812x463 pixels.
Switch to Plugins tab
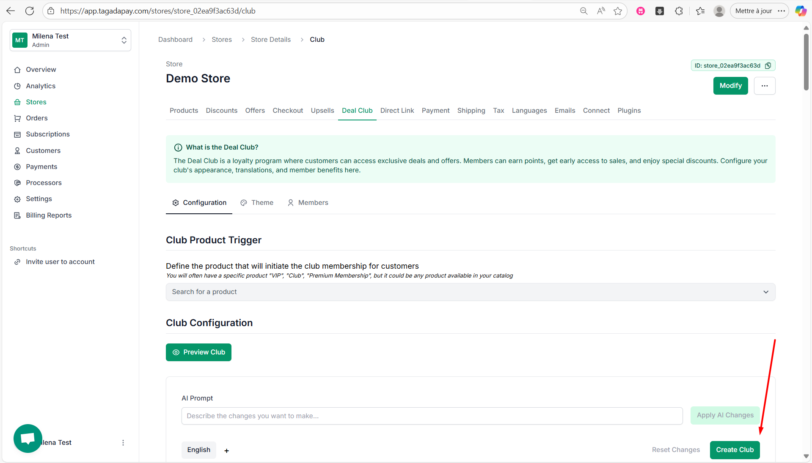[629, 111]
